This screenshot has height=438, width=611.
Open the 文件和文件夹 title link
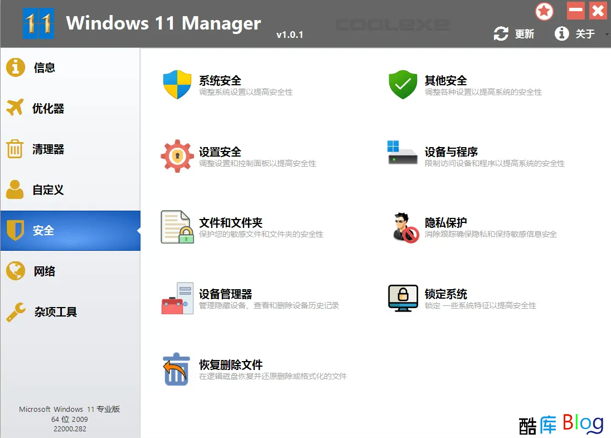click(x=231, y=223)
